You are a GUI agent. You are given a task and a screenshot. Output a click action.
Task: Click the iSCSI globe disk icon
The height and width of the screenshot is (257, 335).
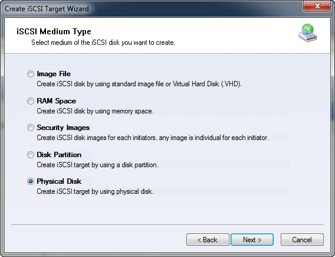click(x=308, y=32)
